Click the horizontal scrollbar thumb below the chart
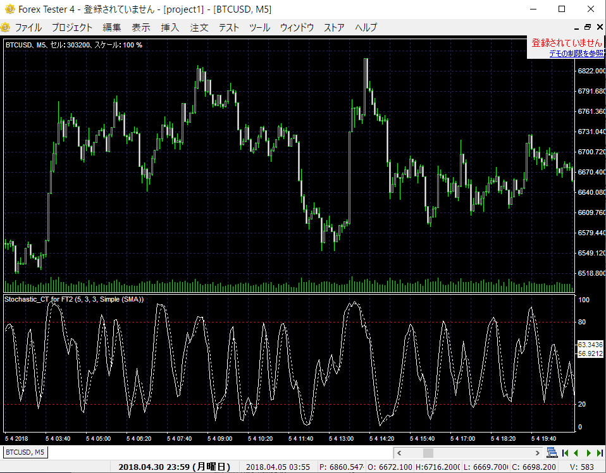606x473 pixels. [428, 453]
